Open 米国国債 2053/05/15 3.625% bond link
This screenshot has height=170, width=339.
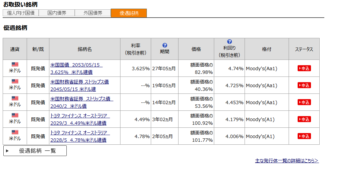(76, 68)
